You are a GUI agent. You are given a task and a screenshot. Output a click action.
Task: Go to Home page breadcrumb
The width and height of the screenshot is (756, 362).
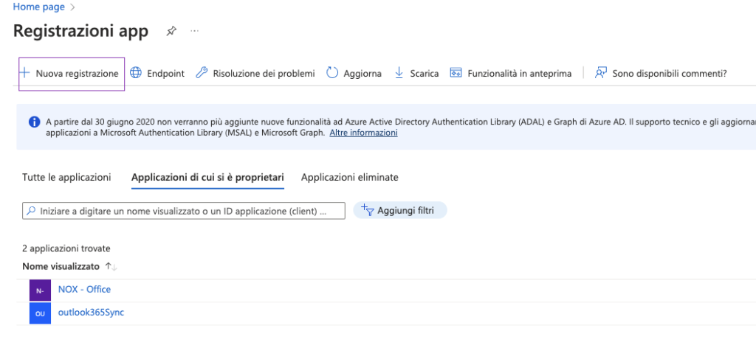click(38, 7)
